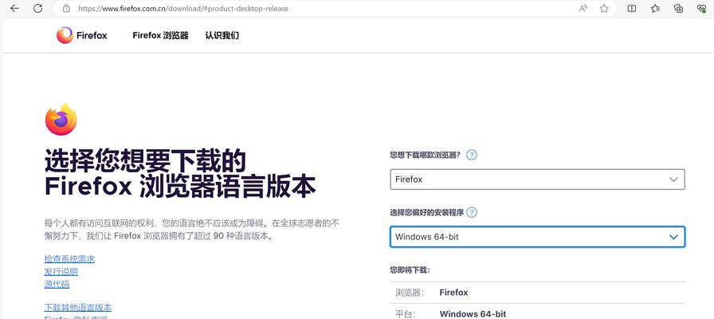This screenshot has width=714, height=319.
Task: Click Windows 64-bit value in 平台 row
Action: point(473,314)
